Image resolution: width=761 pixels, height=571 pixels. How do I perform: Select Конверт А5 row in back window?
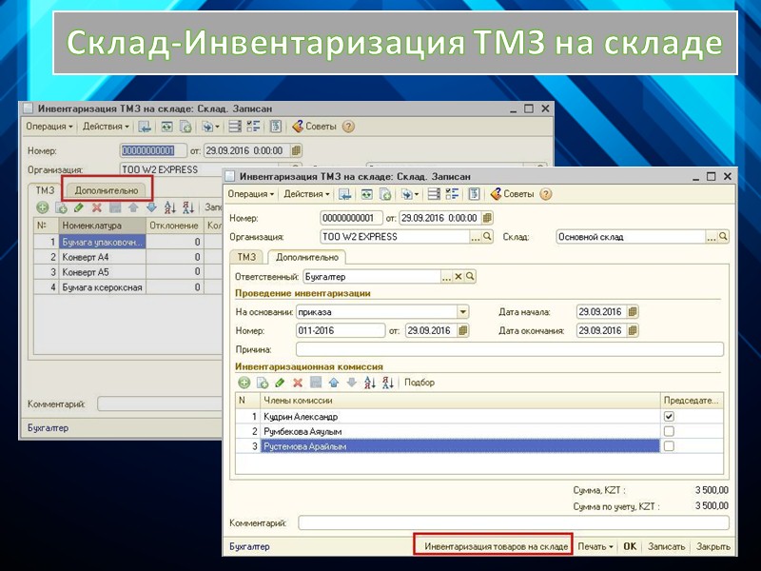tap(128, 272)
